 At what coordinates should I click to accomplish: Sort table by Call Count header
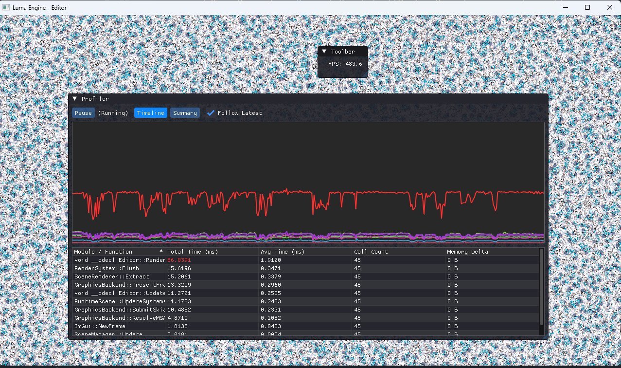click(371, 252)
